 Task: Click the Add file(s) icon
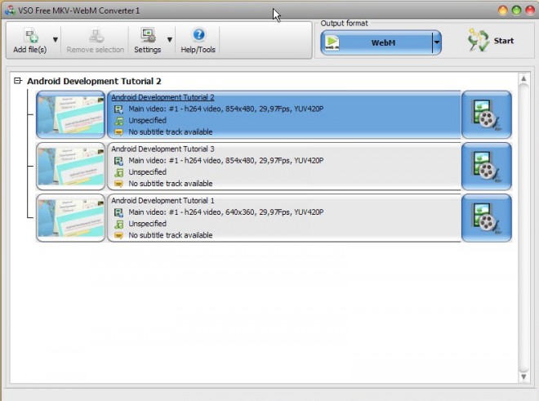(x=31, y=35)
